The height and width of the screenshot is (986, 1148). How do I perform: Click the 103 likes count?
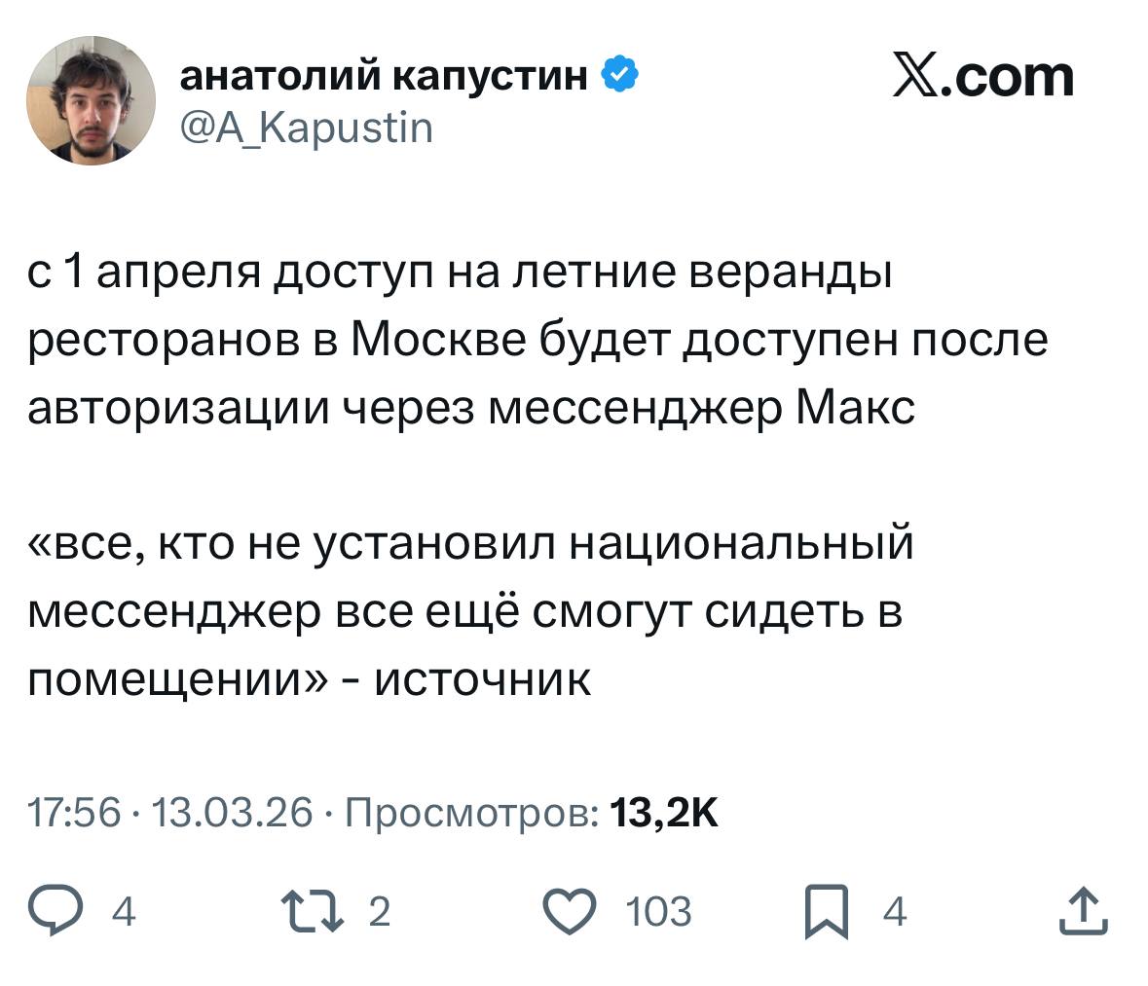(658, 913)
